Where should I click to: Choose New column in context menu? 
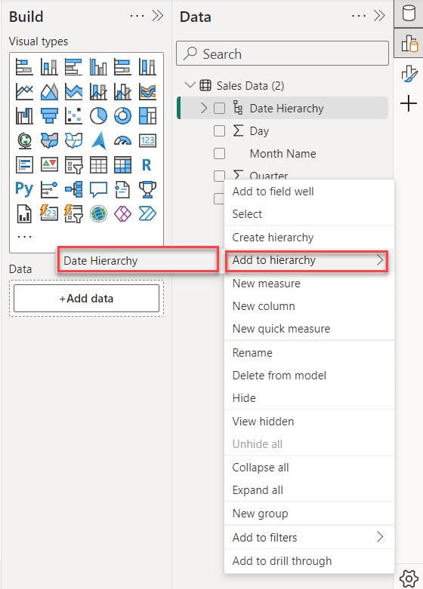[309, 306]
